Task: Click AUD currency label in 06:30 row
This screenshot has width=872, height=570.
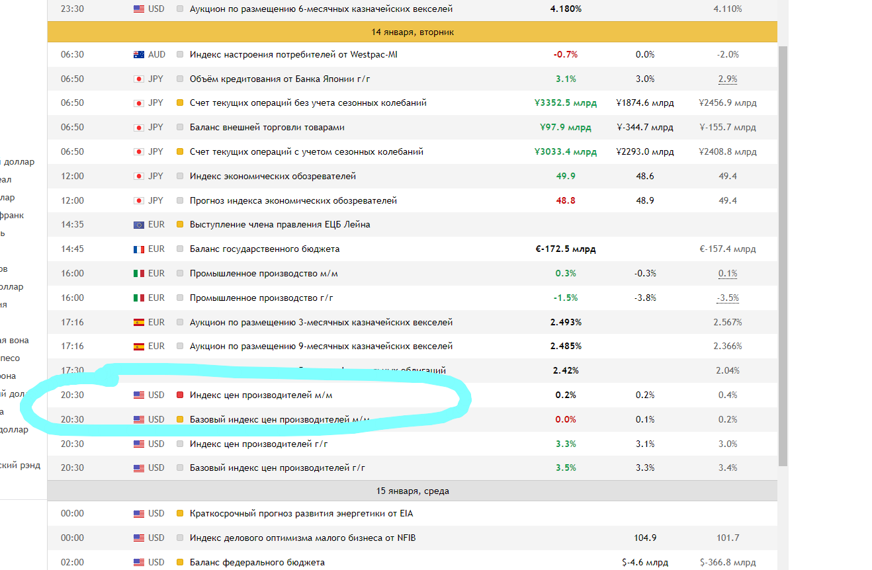Action: coord(157,55)
